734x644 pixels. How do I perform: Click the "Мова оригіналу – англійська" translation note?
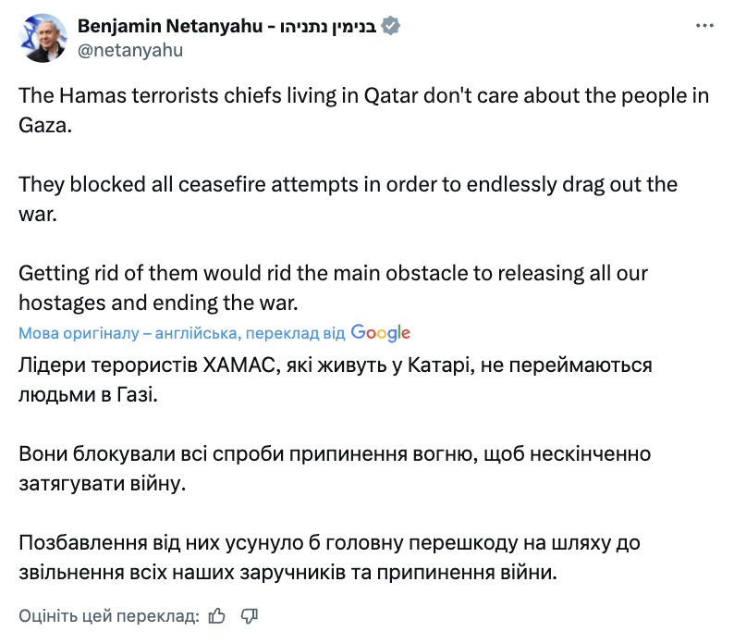point(181,333)
